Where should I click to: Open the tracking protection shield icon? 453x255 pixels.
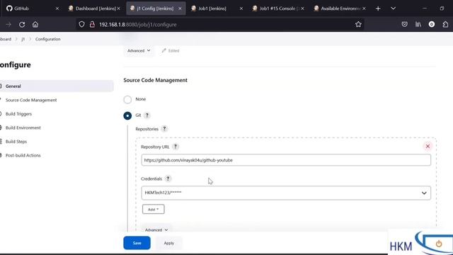82,25
